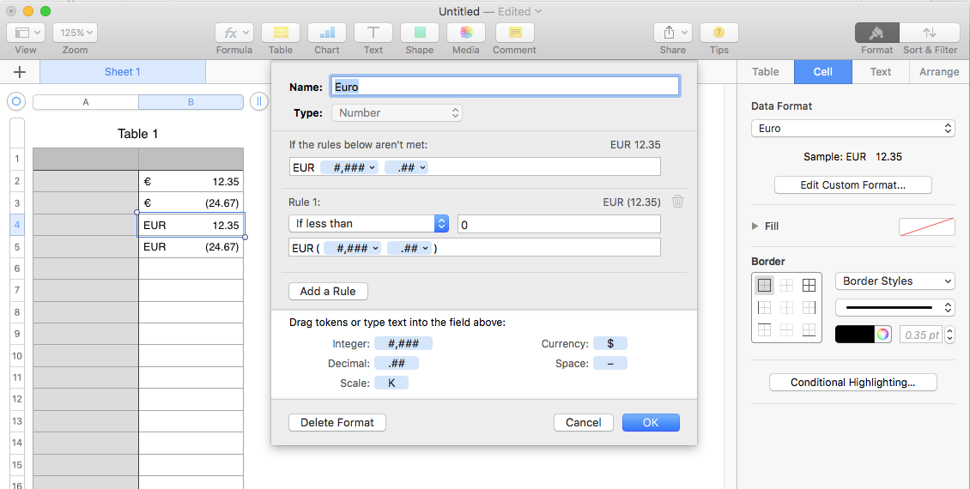Screen dimensions: 970x489
Task: Select column A header
Action: coord(85,102)
